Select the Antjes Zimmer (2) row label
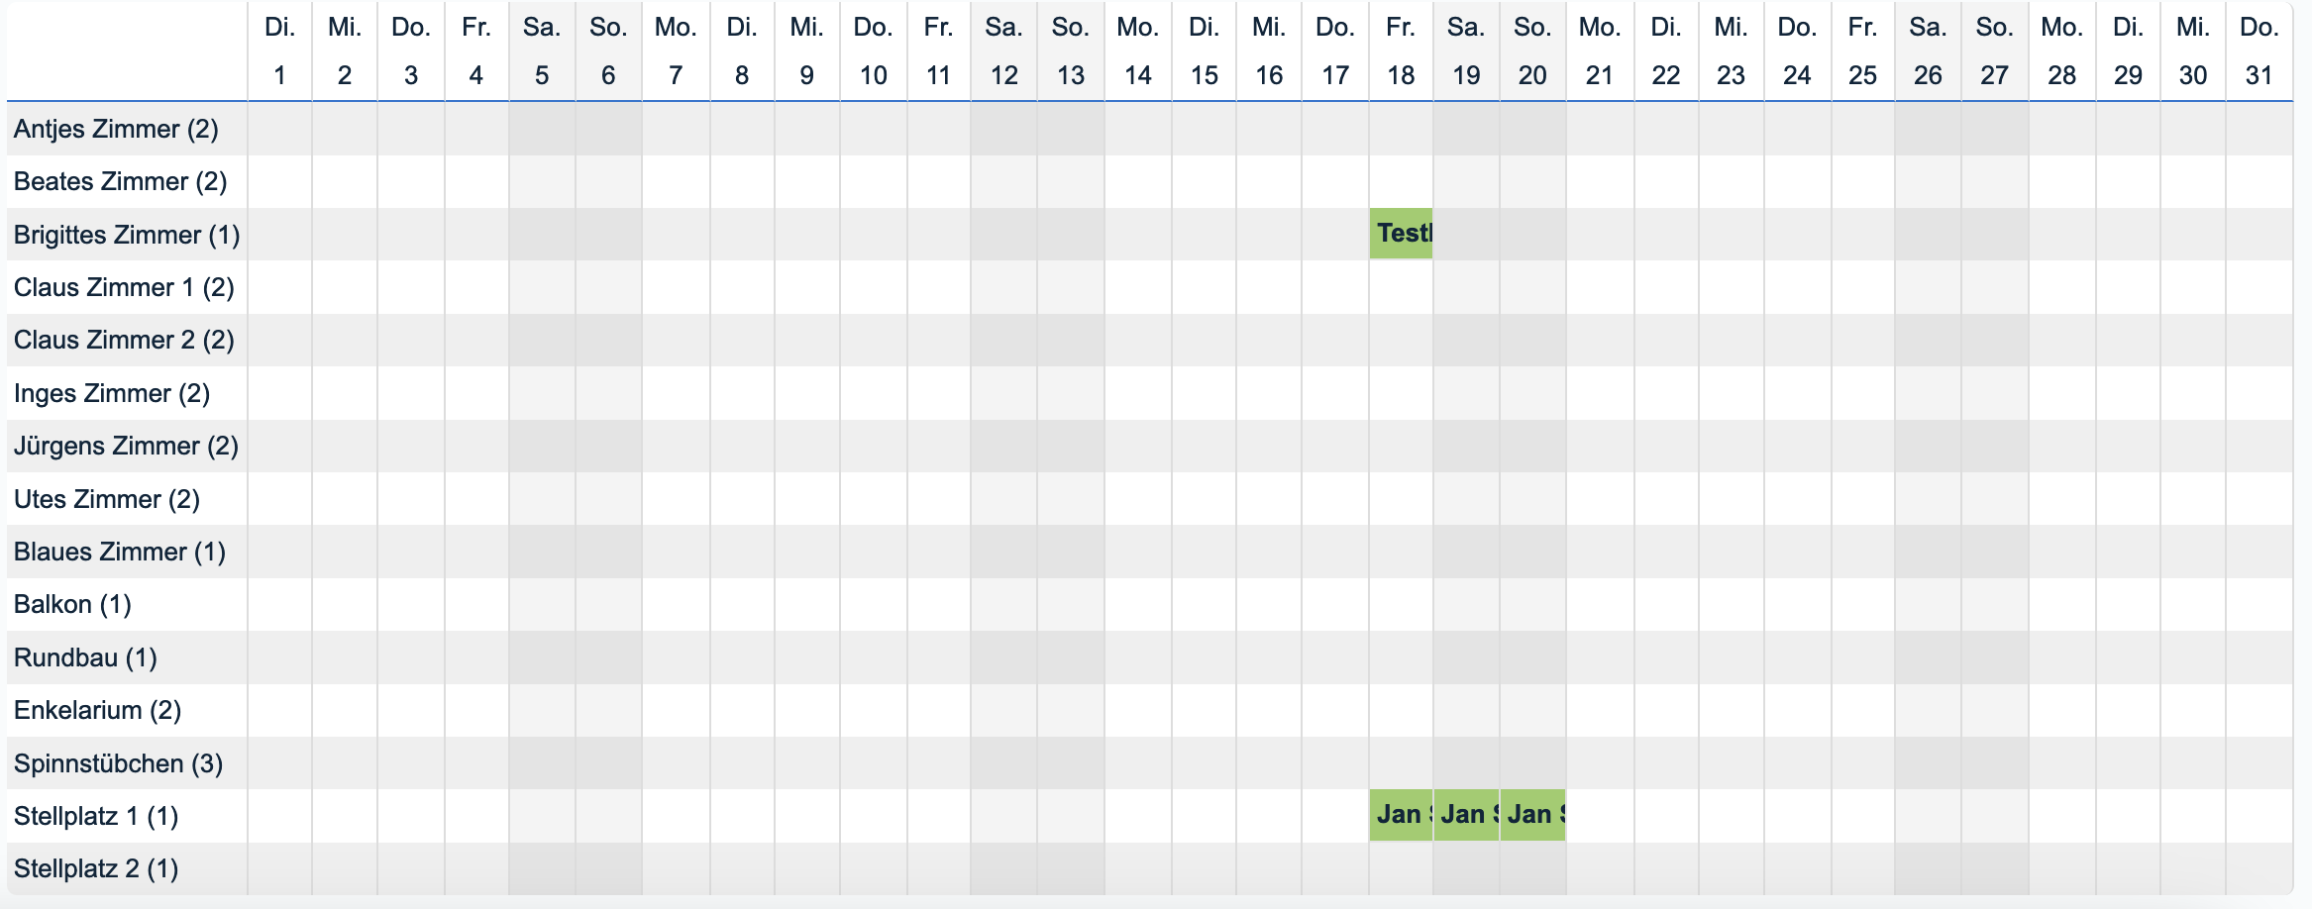 pos(116,129)
